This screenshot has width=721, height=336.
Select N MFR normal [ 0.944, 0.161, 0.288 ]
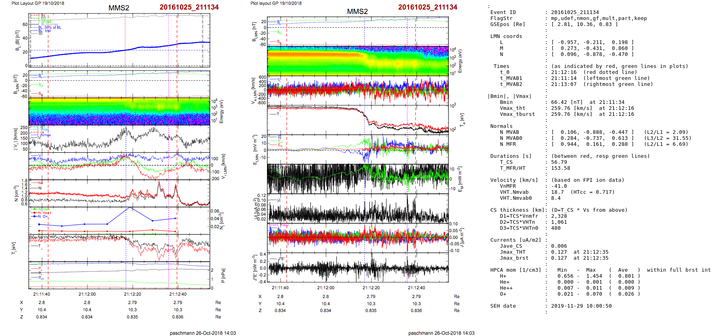[x=592, y=144]
